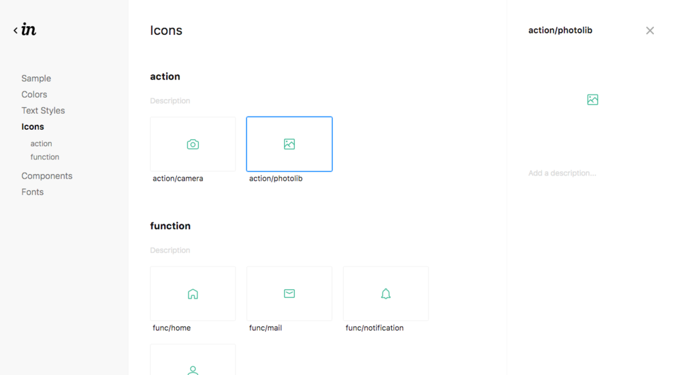Click the func/mail label
Viewport: 686px width, 375px height.
pyautogui.click(x=265, y=328)
